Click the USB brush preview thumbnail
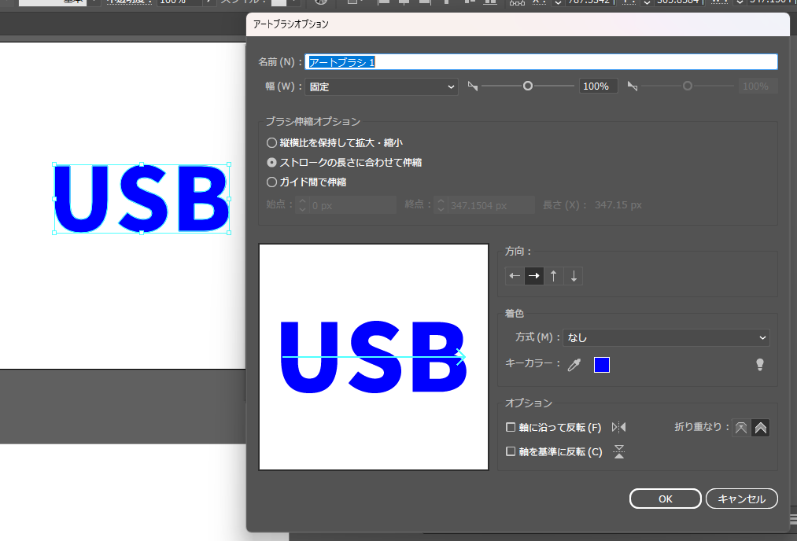Viewport: 797px width, 541px height. point(374,357)
